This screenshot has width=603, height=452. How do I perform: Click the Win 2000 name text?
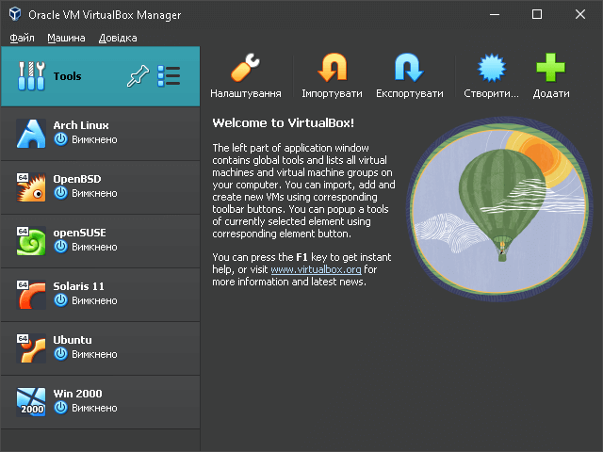77,394
